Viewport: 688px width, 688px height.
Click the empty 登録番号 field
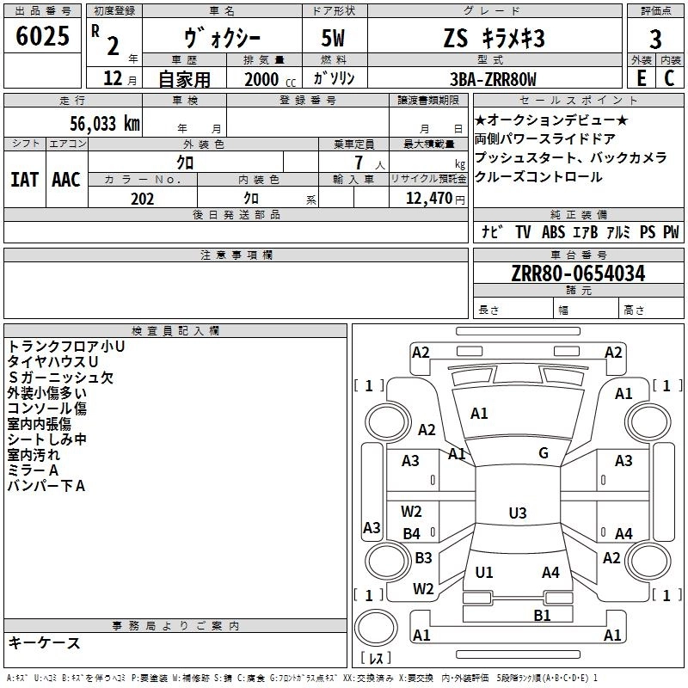308,122
